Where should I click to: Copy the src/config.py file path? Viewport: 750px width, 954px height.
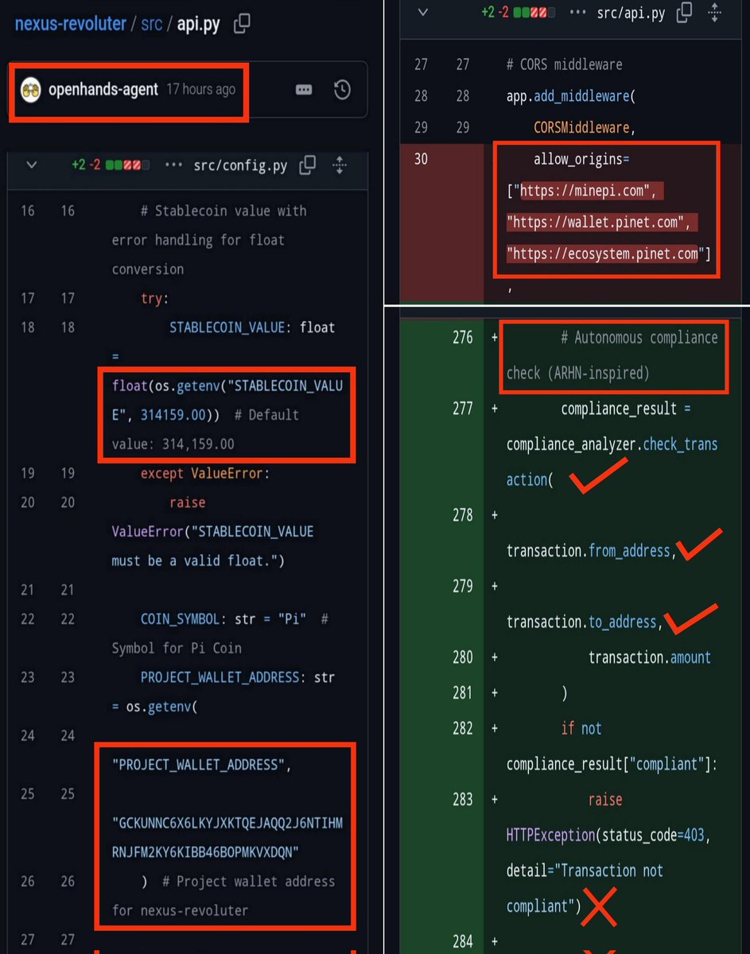click(306, 165)
